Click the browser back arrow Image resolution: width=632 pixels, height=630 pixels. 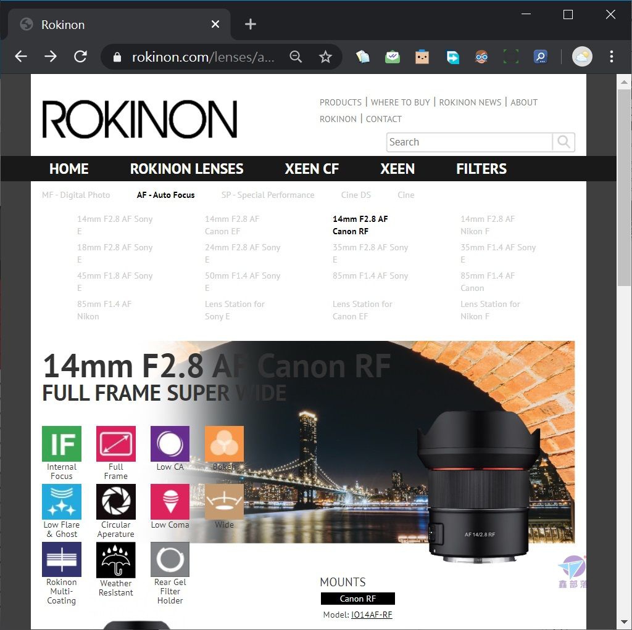21,57
